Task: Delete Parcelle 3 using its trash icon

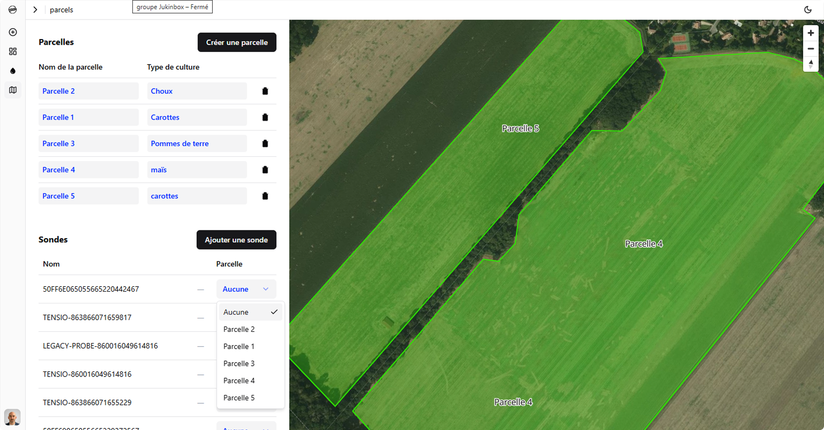Action: [265, 144]
